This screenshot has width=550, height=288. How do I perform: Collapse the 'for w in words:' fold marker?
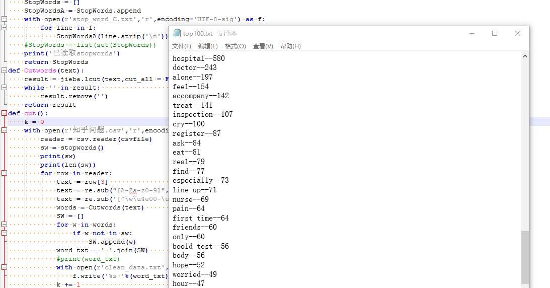pyautogui.click(x=4, y=224)
